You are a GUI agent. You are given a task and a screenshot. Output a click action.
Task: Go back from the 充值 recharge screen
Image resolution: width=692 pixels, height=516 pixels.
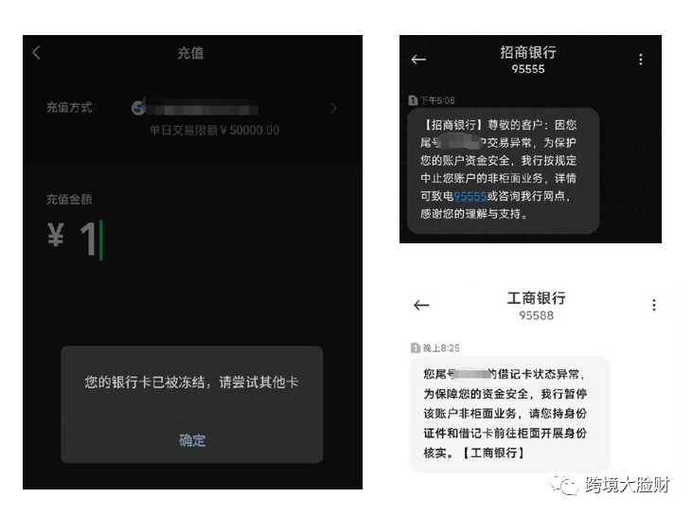click(x=37, y=52)
